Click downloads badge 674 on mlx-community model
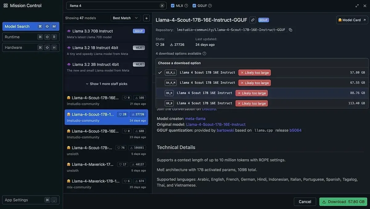This screenshot has width=370, height=209. tap(139, 181)
